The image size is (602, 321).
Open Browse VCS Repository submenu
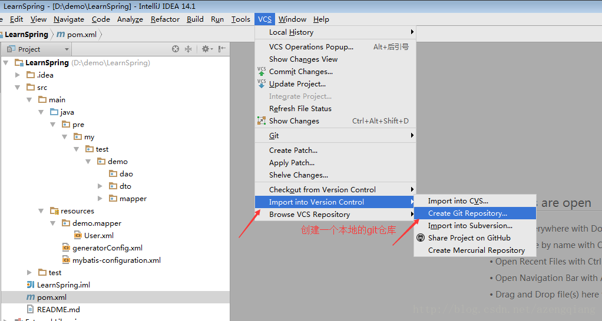tap(335, 215)
